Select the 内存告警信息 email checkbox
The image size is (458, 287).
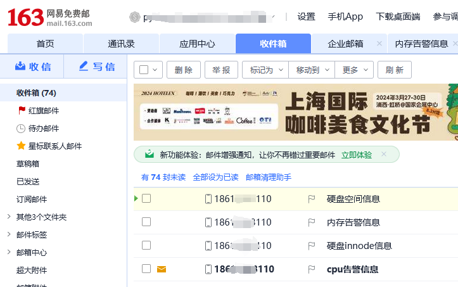[x=146, y=222]
